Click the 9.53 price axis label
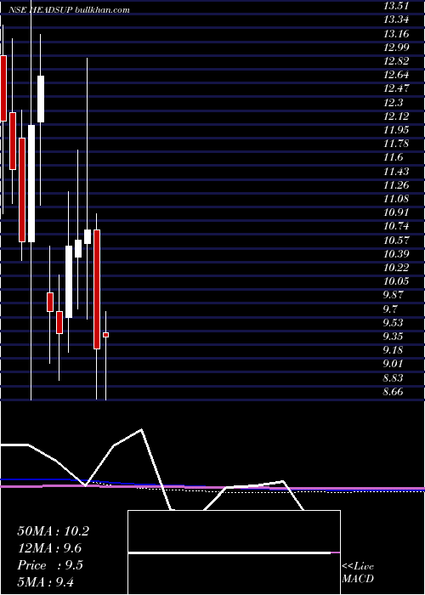 pyautogui.click(x=393, y=322)
